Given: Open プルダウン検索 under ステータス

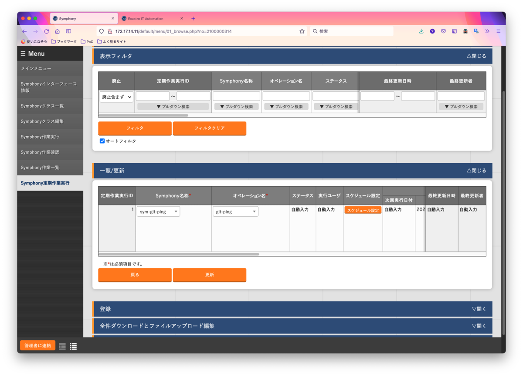Looking at the screenshot, I should pyautogui.click(x=336, y=107).
